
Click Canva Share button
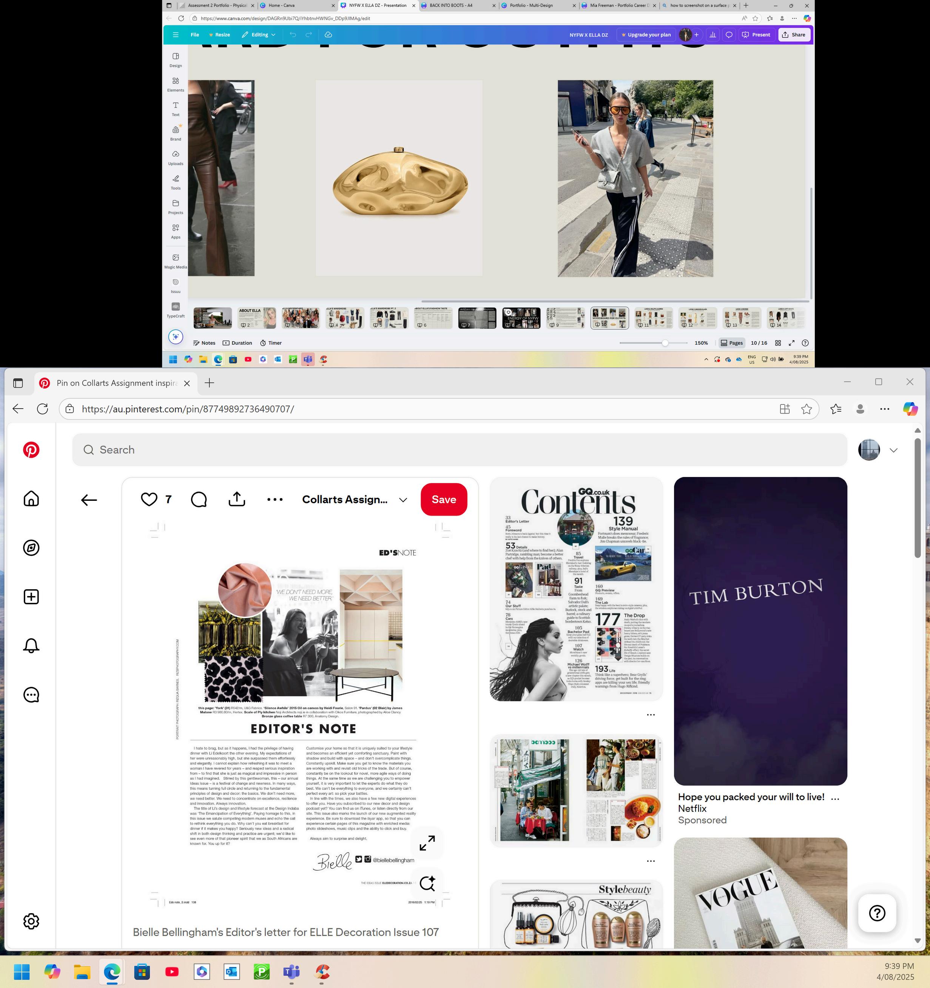tap(794, 35)
